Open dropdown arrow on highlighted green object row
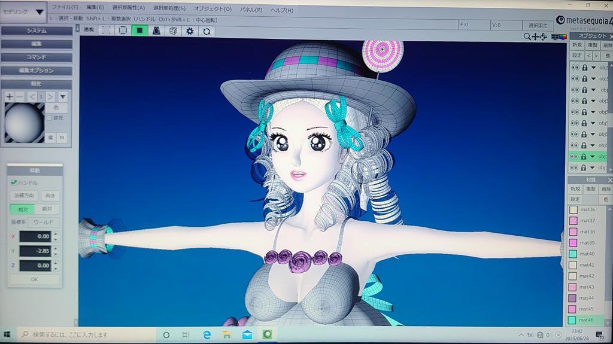 pyautogui.click(x=593, y=156)
